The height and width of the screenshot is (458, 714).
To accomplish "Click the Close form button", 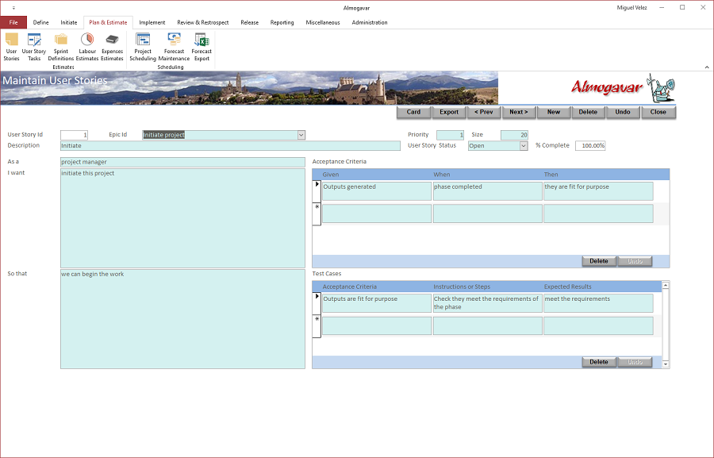I will click(658, 112).
